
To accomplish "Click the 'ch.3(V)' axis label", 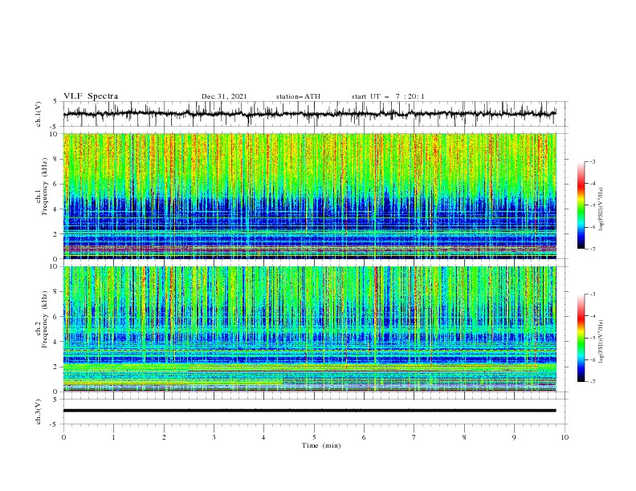I will pyautogui.click(x=38, y=412).
